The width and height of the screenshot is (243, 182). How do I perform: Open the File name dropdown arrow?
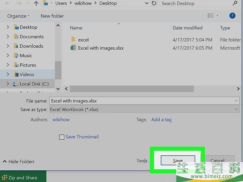[236, 100]
